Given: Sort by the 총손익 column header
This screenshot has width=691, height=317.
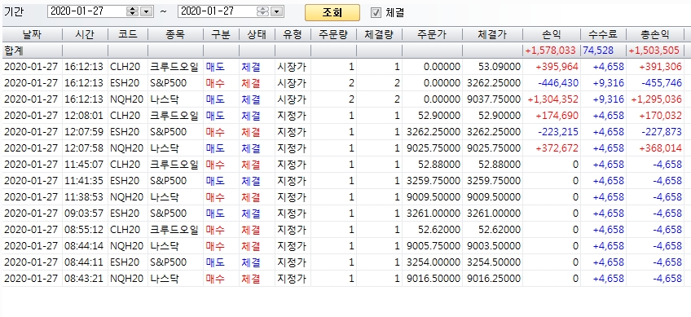Looking at the screenshot, I should [x=655, y=35].
